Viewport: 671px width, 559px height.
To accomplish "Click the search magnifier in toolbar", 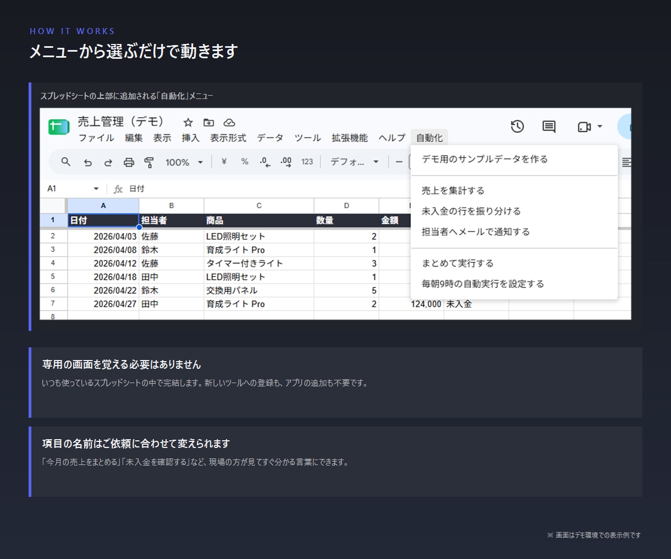I will click(x=66, y=162).
